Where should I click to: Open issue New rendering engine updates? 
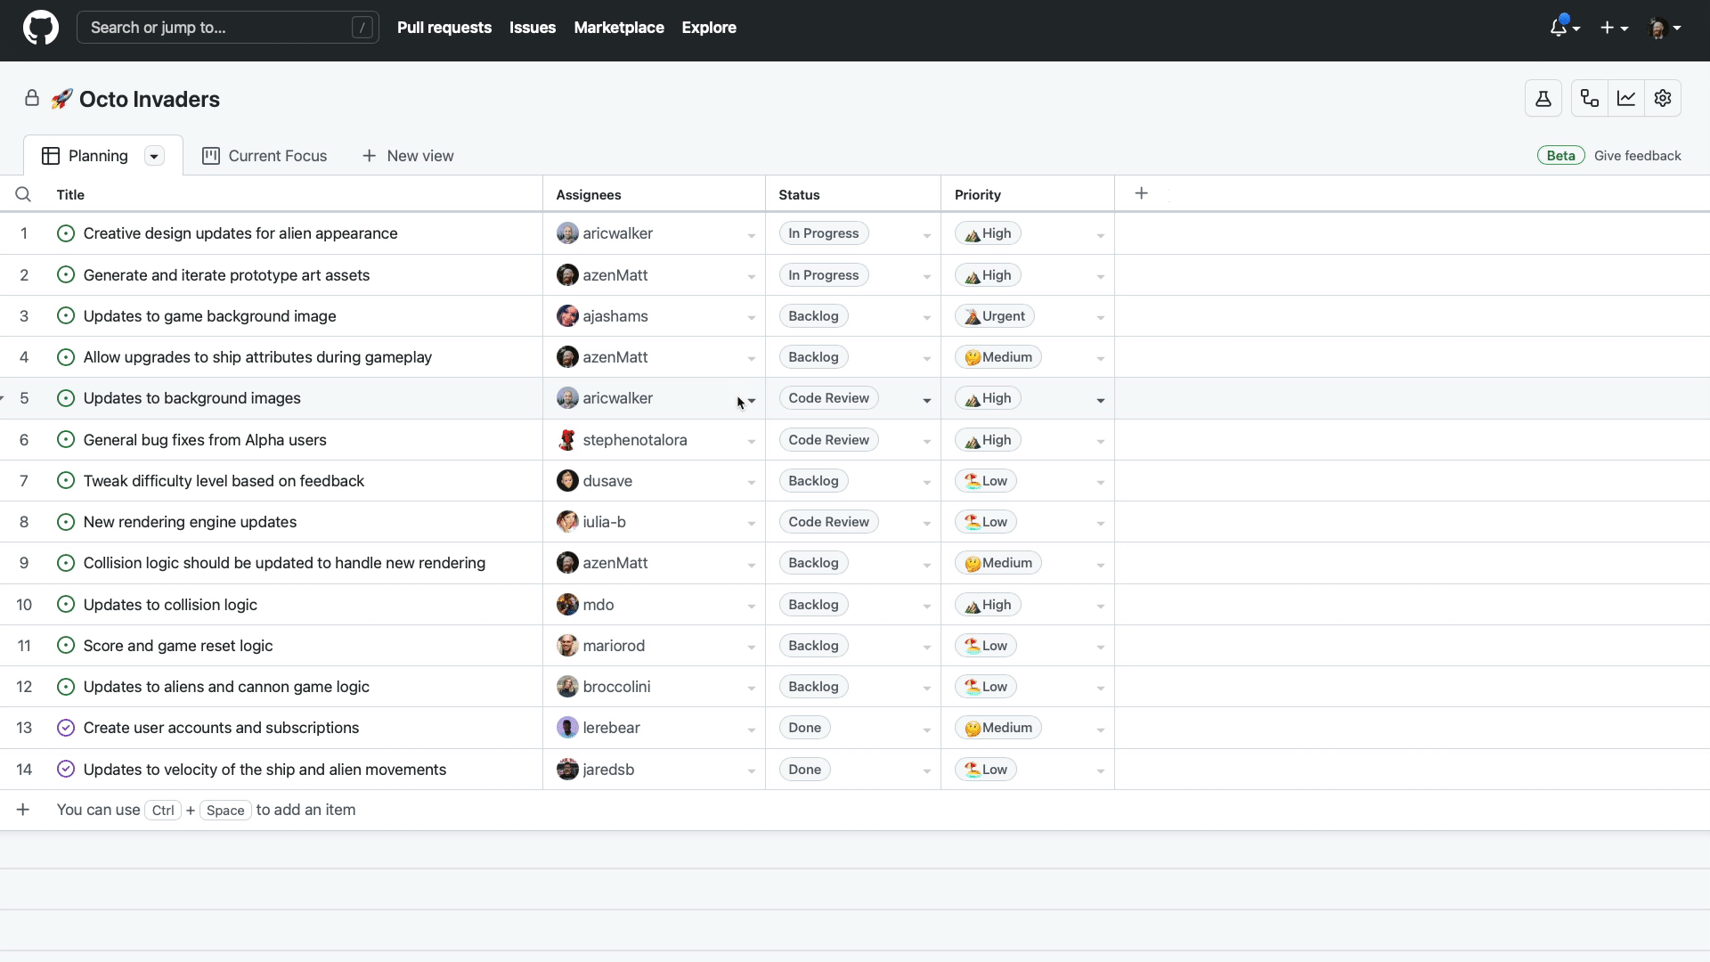click(x=190, y=522)
